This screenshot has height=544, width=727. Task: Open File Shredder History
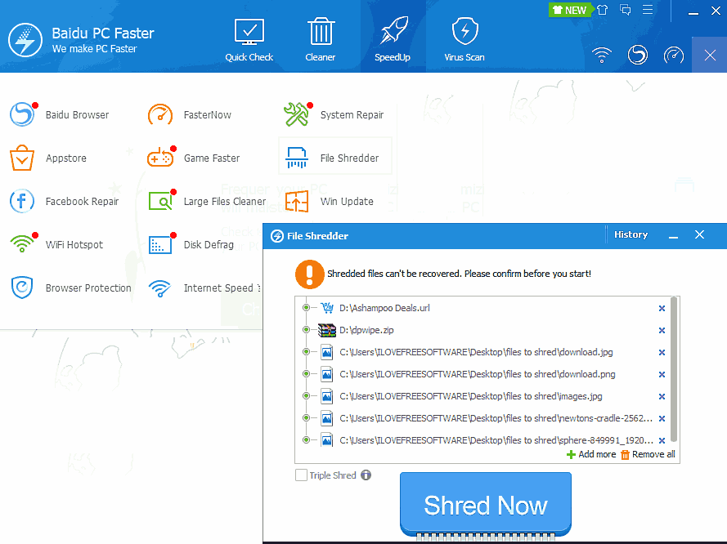[x=631, y=234]
